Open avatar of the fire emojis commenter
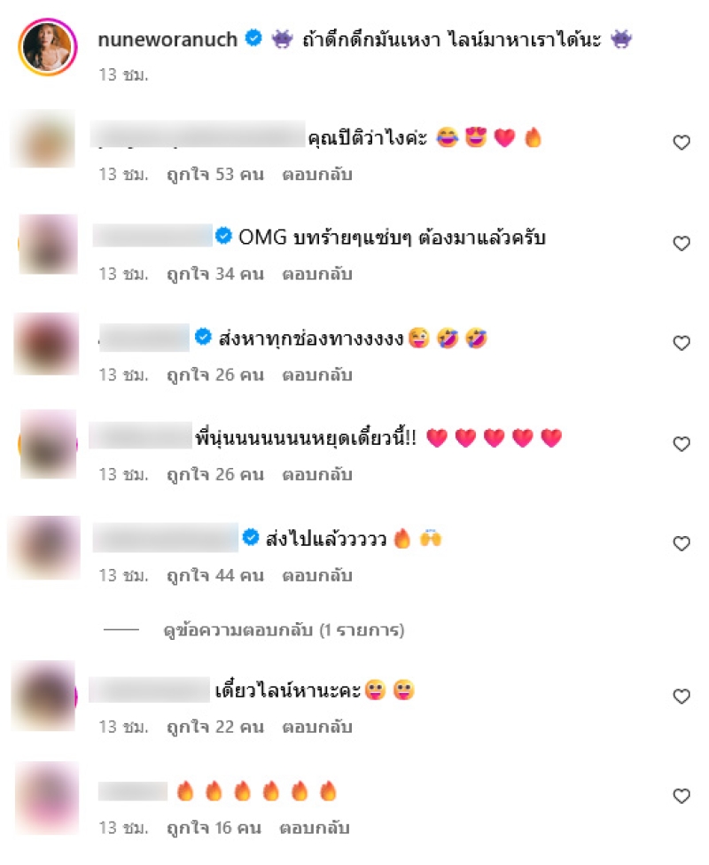 pos(47,798)
